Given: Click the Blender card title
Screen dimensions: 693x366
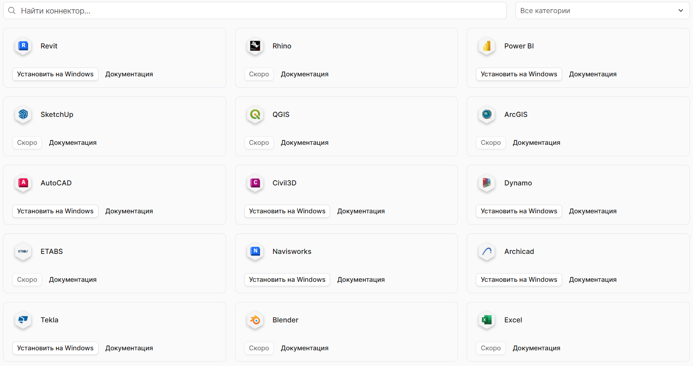Looking at the screenshot, I should 285,320.
